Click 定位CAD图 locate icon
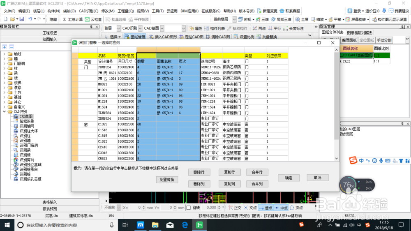 (x=192, y=37)
